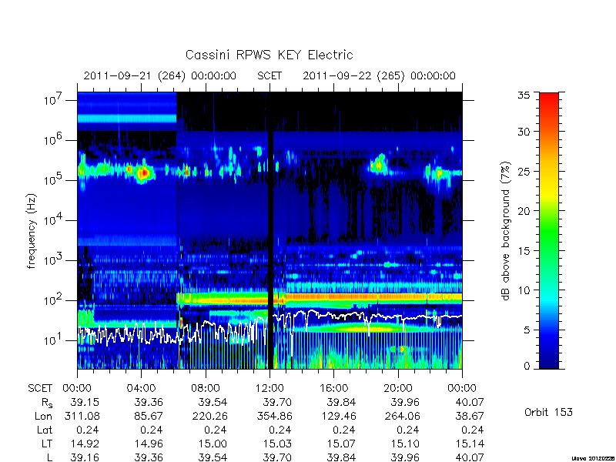The image size is (616, 462).
Task: Click the Lon value 85.67
Action: (149, 416)
